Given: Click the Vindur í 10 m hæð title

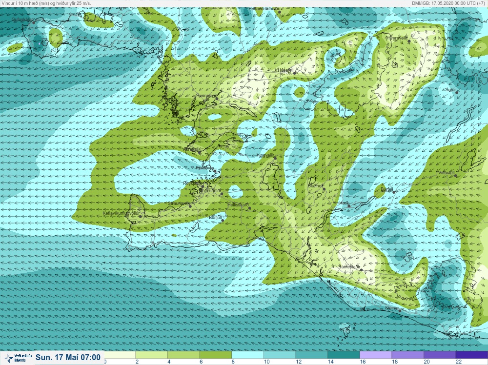Looking at the screenshot, I should (x=46, y=3).
